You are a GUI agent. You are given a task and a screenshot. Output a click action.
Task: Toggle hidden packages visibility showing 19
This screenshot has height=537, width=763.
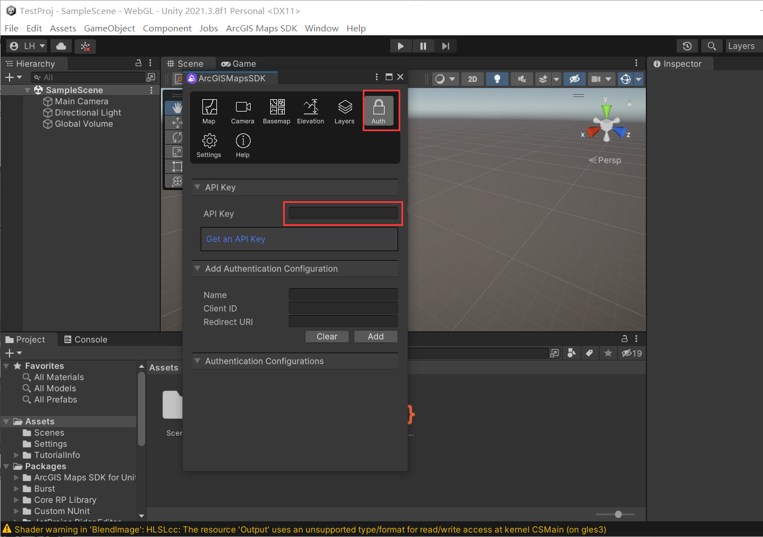(x=632, y=353)
